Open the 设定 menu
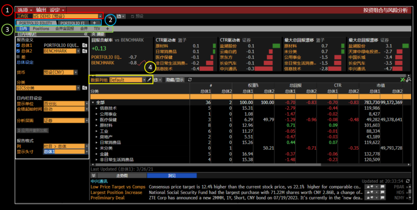Image resolution: width=417 pixels, height=210 pixels. point(57,10)
